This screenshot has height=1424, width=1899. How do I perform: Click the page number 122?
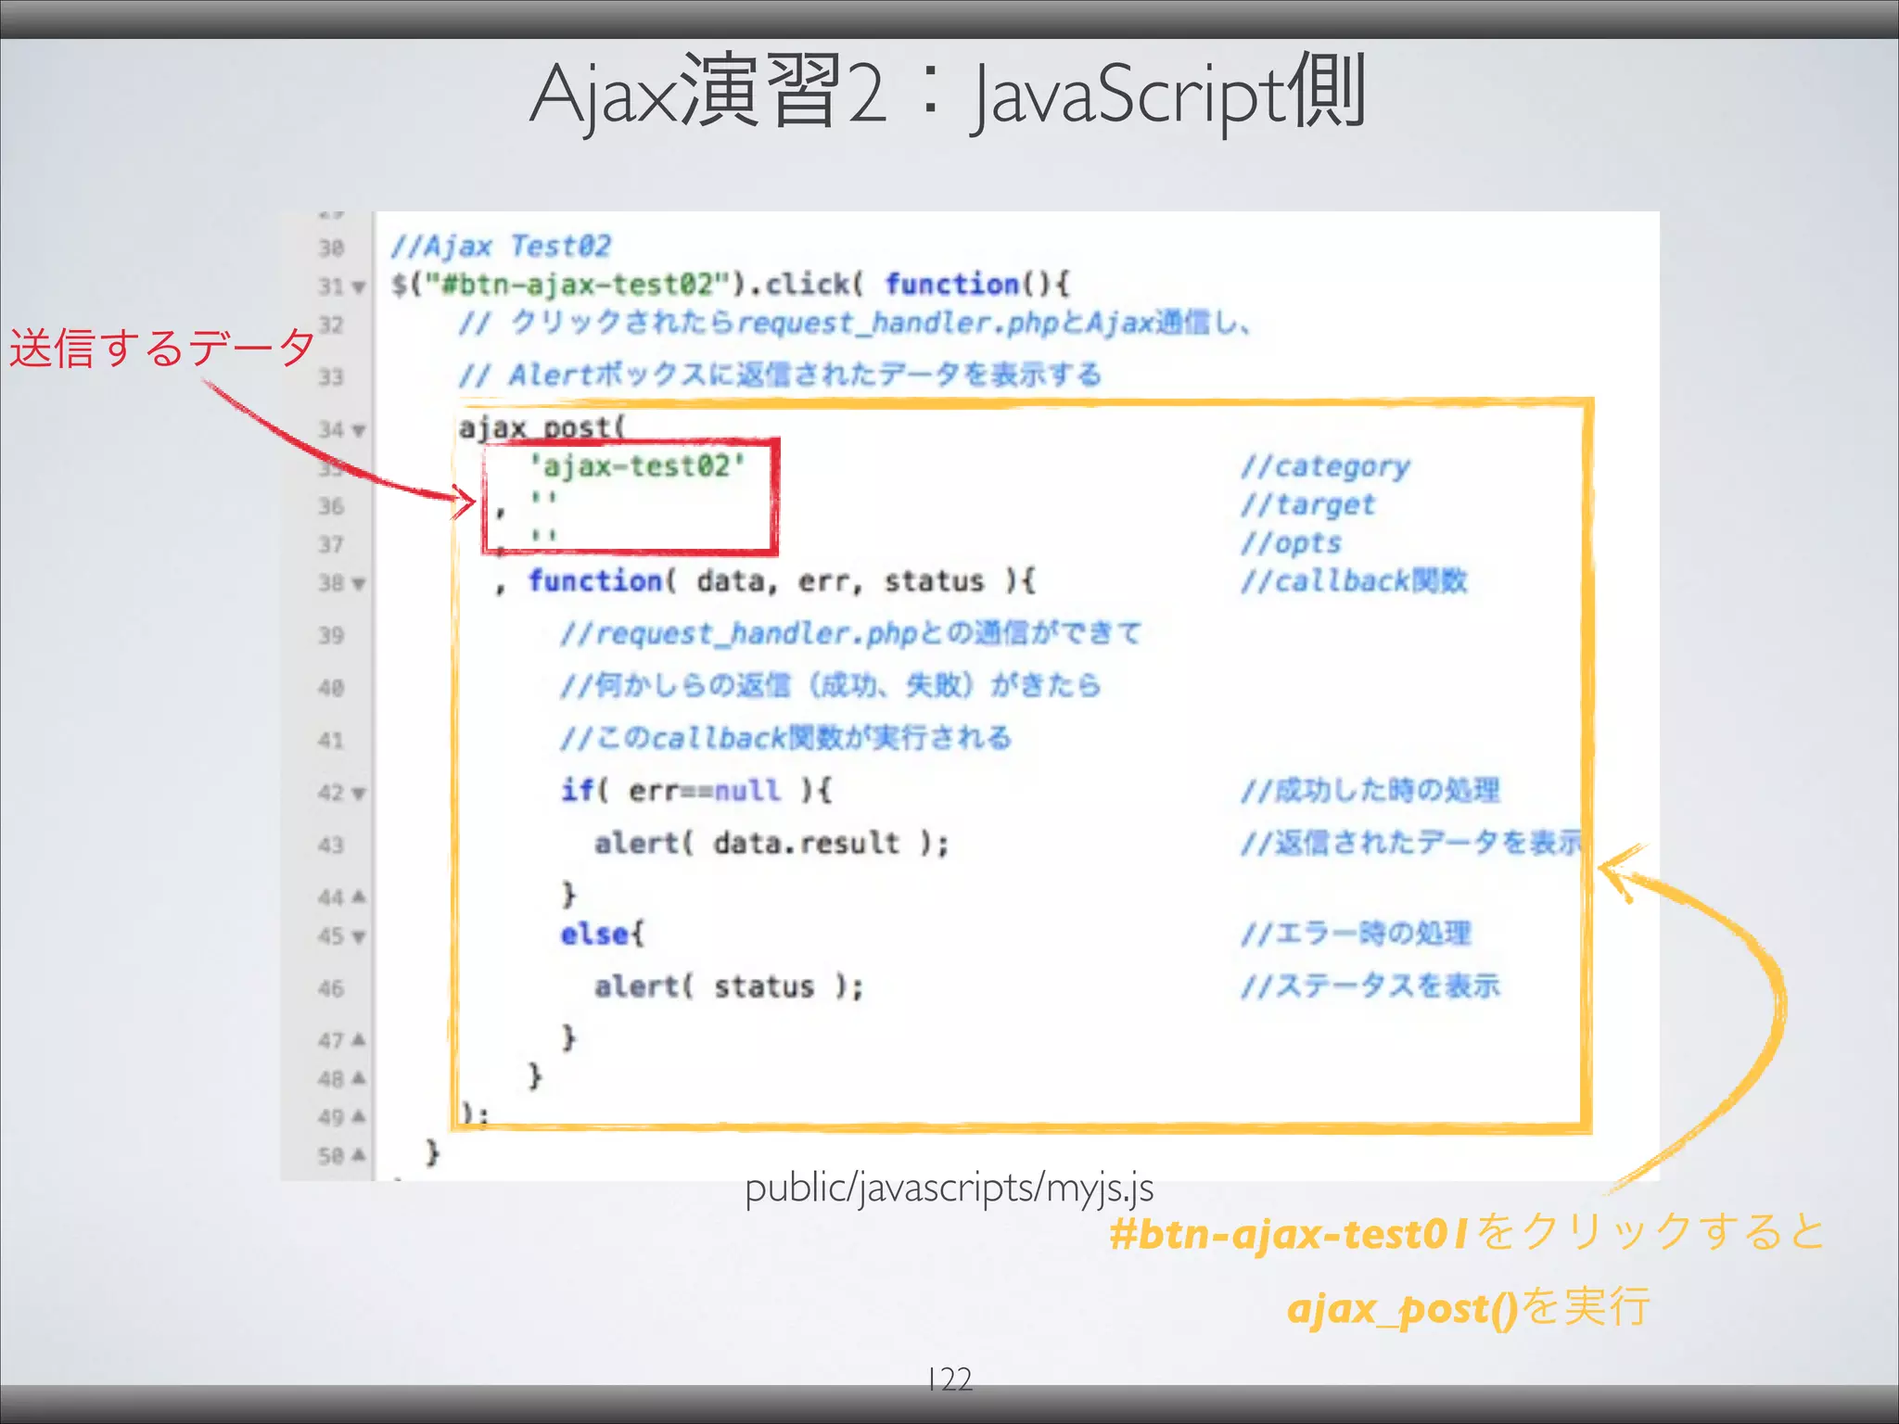point(949,1379)
